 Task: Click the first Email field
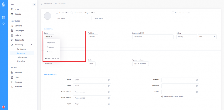pos(92,80)
